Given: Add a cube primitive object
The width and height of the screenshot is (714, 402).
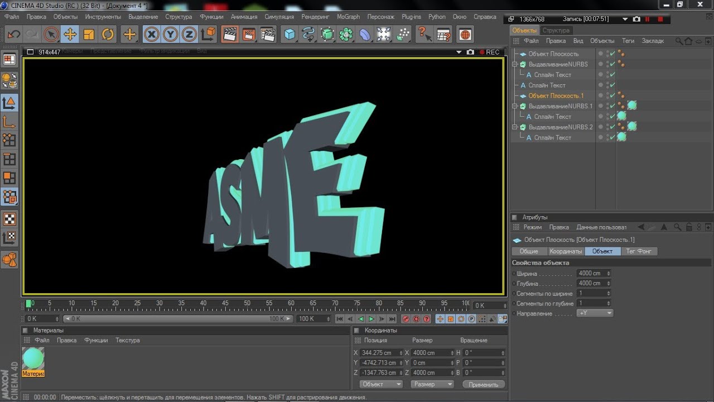Looking at the screenshot, I should point(290,35).
